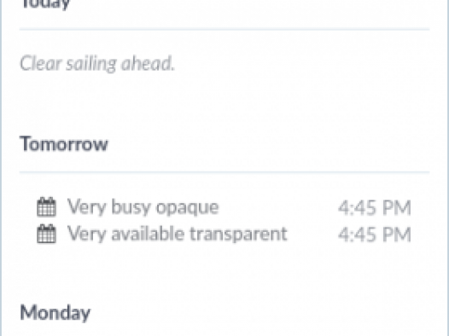Click 4:45 PM time of Very available transparent

point(375,235)
